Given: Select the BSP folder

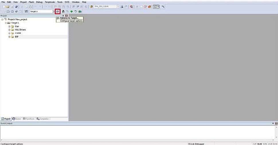Looking at the screenshot, I should [x=16, y=37].
